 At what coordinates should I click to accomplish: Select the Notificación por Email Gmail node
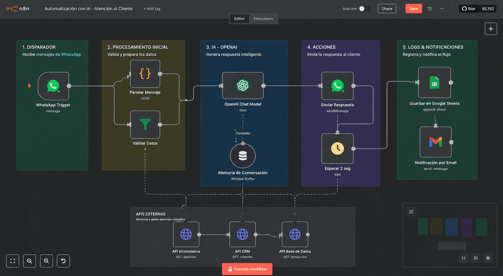[436, 142]
